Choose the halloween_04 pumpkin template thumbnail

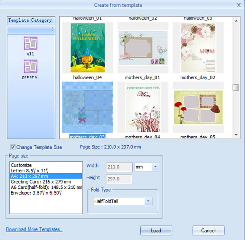click(87, 48)
